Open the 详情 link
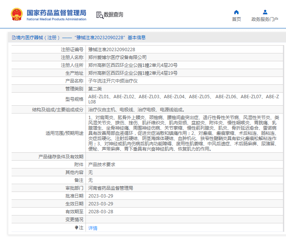This screenshot has width=286, height=239. [x=93, y=228]
